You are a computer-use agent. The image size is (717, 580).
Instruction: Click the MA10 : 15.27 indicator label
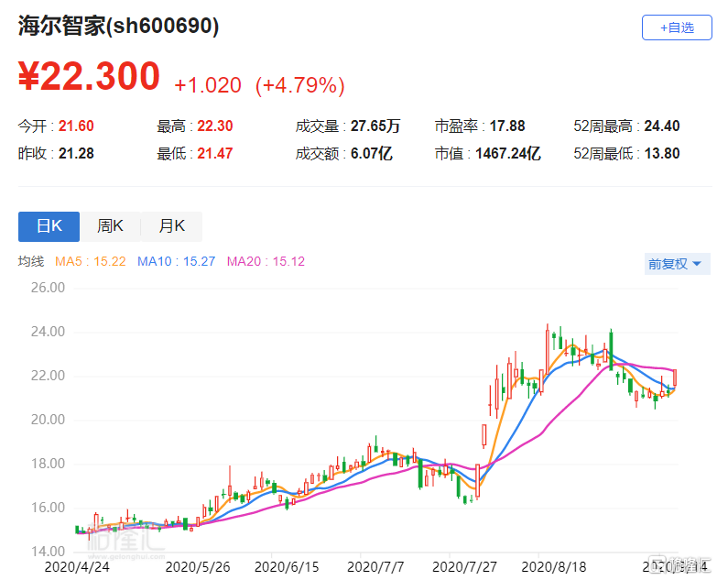pos(176,262)
